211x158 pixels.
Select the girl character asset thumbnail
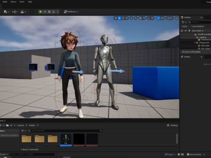tap(66, 140)
